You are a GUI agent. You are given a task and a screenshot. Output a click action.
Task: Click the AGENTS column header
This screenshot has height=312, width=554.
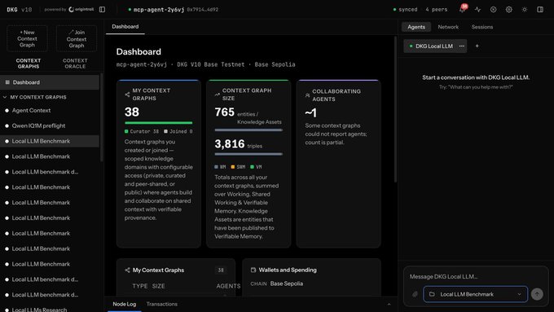[228, 286]
